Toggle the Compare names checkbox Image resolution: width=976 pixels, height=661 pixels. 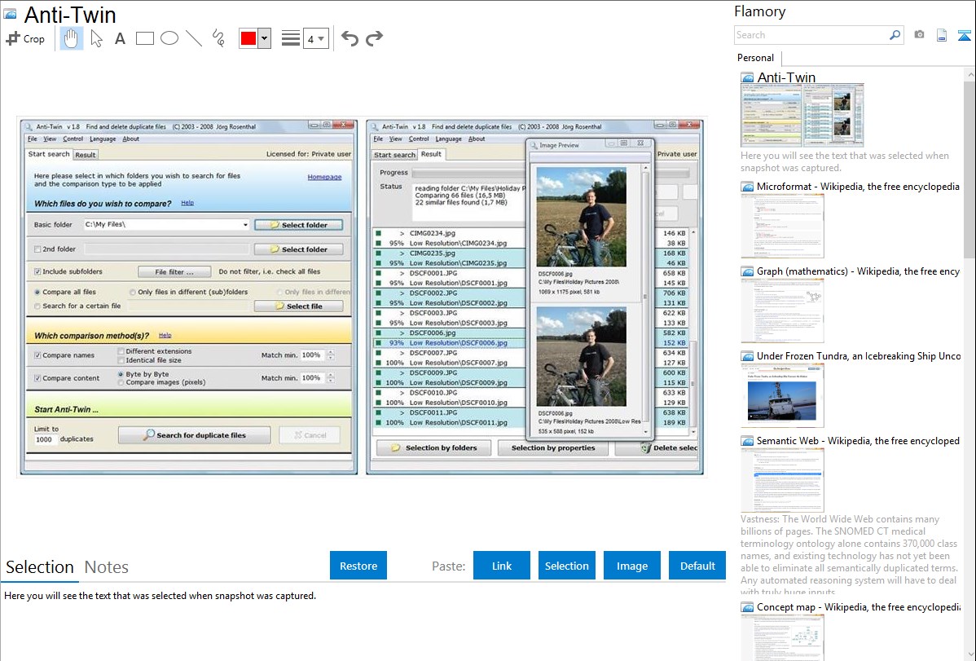[x=38, y=355]
